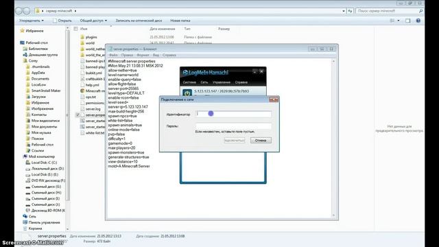Click the Сеть network icon in sidebar

tap(25, 216)
